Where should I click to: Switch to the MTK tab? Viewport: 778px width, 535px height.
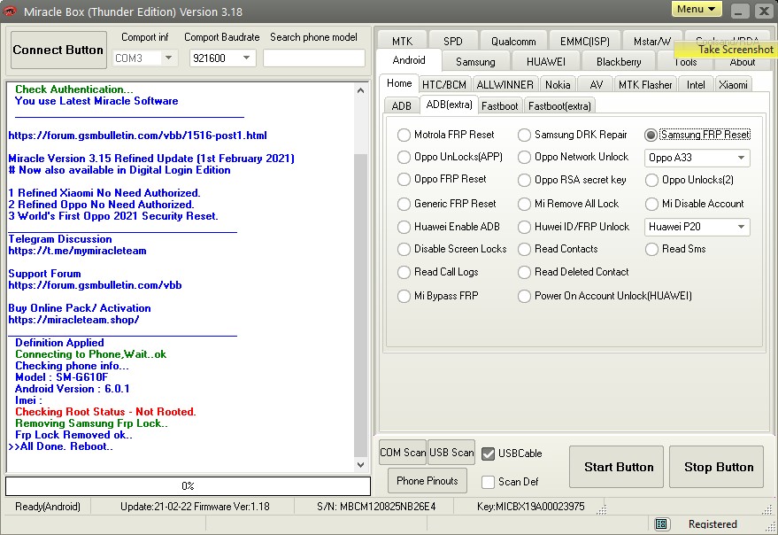pyautogui.click(x=402, y=42)
